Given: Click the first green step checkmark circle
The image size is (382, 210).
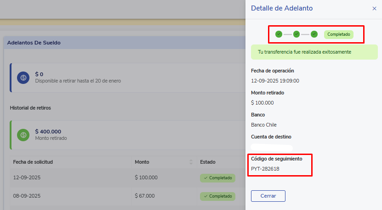Looking at the screenshot, I should pos(279,34).
